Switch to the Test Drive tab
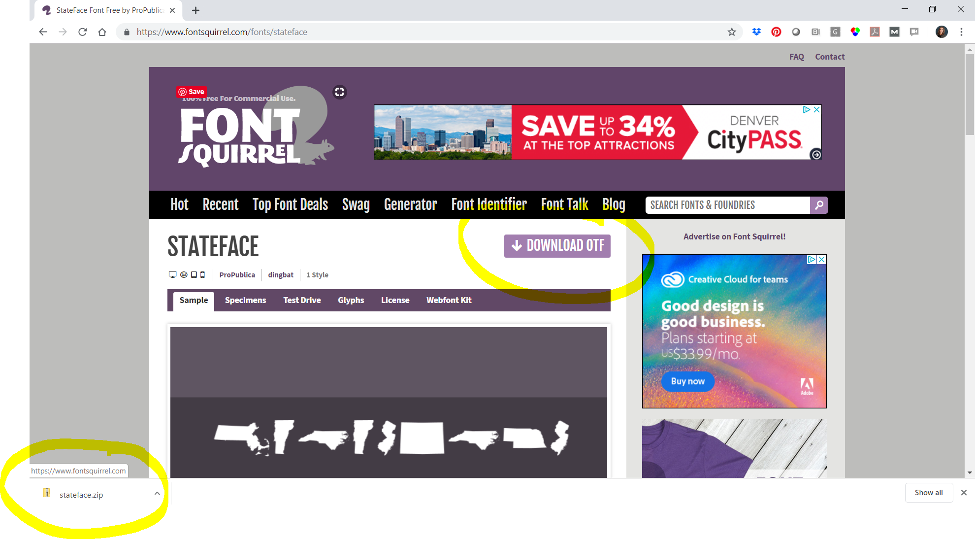 coord(302,300)
